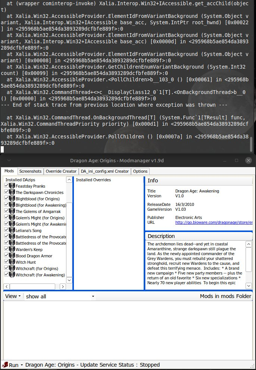Screen dimensions: 256x370
Task: Toggle Blightblood (for Origins) checkbox
Action: 6,198
